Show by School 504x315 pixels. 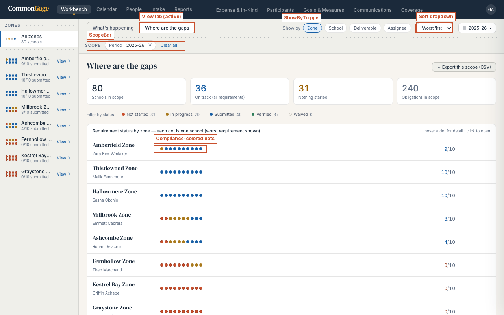point(335,28)
